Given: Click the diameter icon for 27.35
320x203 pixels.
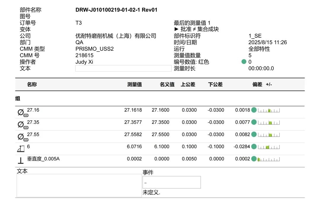Looking at the screenshot, I should tap(20, 125).
